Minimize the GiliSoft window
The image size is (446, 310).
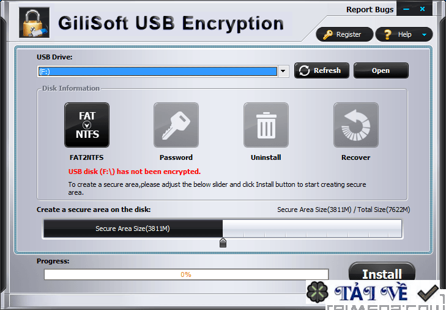406,9
